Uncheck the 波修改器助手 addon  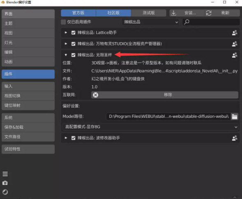point(73,138)
